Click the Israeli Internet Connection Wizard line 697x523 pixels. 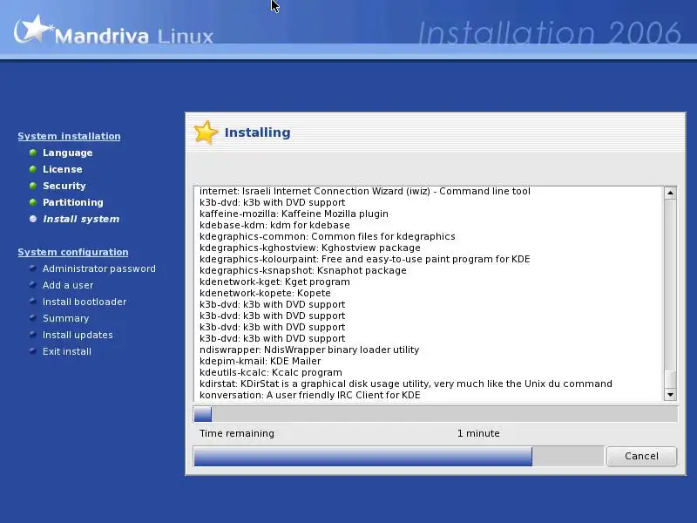tap(365, 191)
